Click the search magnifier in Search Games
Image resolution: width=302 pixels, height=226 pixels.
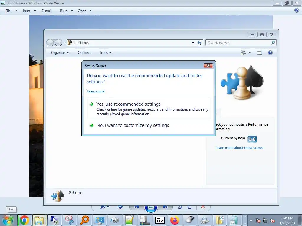coord(273,43)
